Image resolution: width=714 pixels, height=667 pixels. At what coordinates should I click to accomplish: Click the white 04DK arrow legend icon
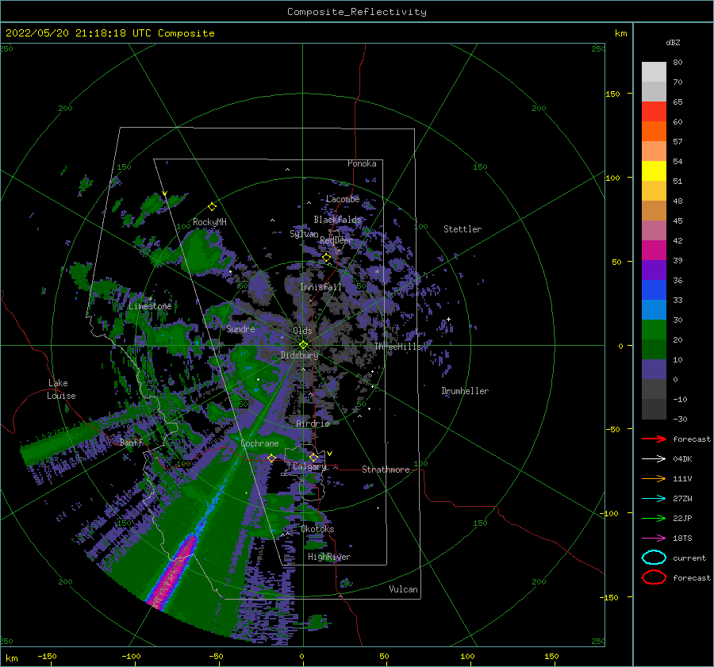coord(654,458)
